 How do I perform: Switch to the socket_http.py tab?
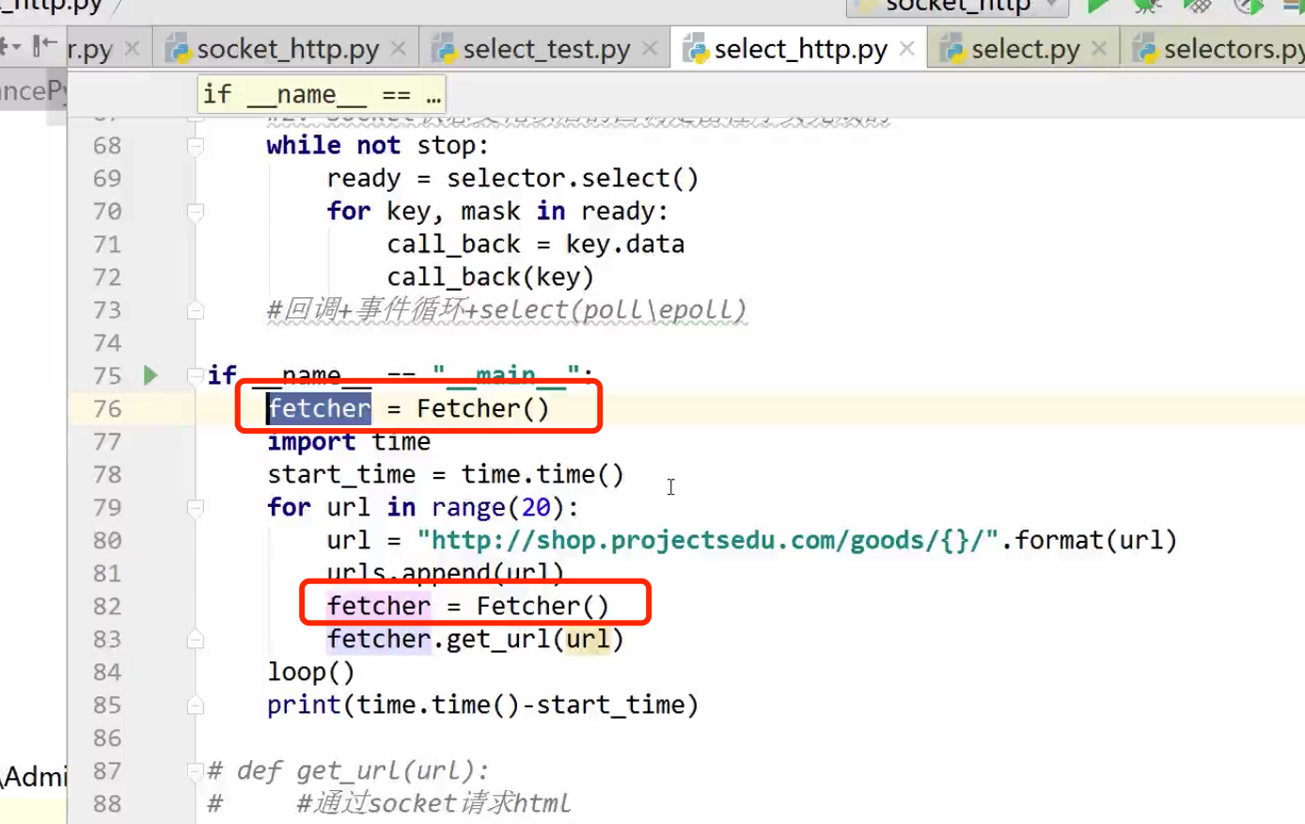click(x=288, y=49)
